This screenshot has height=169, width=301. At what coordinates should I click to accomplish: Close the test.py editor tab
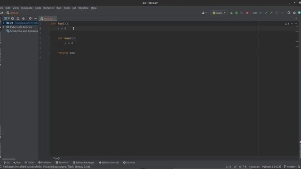click(55, 18)
